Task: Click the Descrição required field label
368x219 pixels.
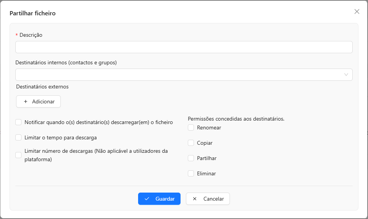Action: 31,35
